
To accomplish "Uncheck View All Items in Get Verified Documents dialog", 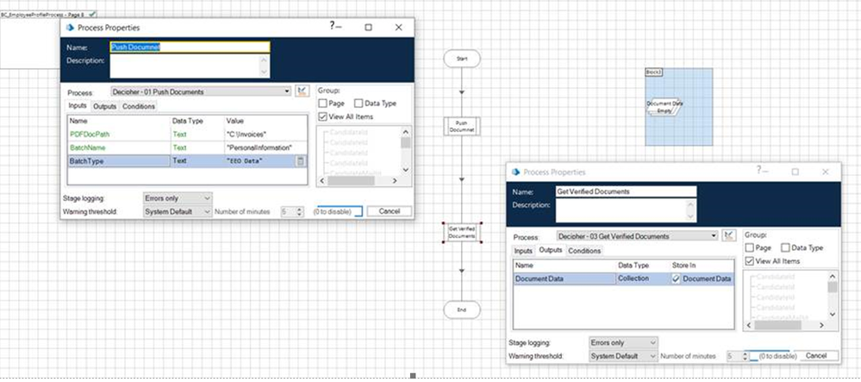I will point(750,261).
